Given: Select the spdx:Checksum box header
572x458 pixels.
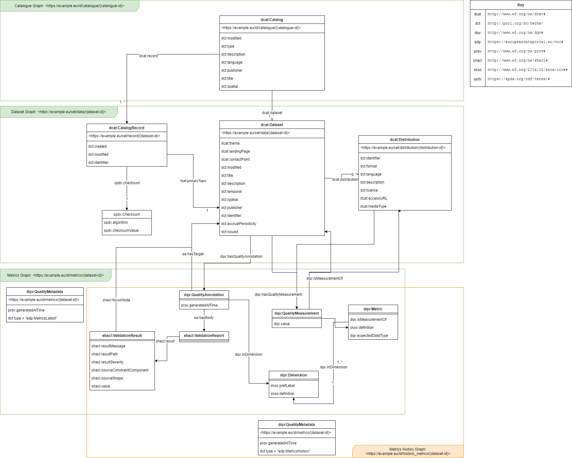Looking at the screenshot, I should click(126, 214).
